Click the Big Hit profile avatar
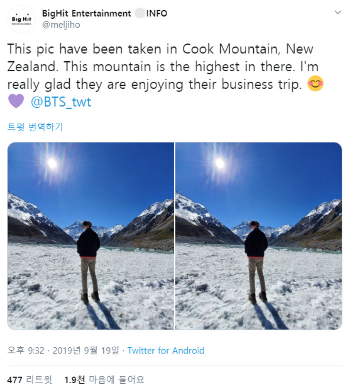The height and width of the screenshot is (392, 350). tap(21, 19)
